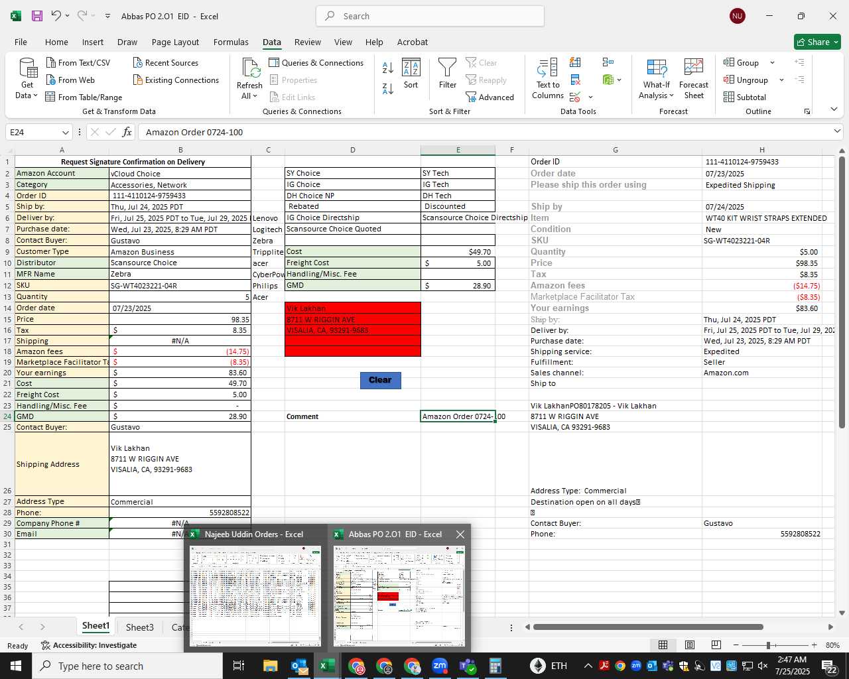This screenshot has width=849, height=679.
Task: Open the File menu
Action: point(21,42)
